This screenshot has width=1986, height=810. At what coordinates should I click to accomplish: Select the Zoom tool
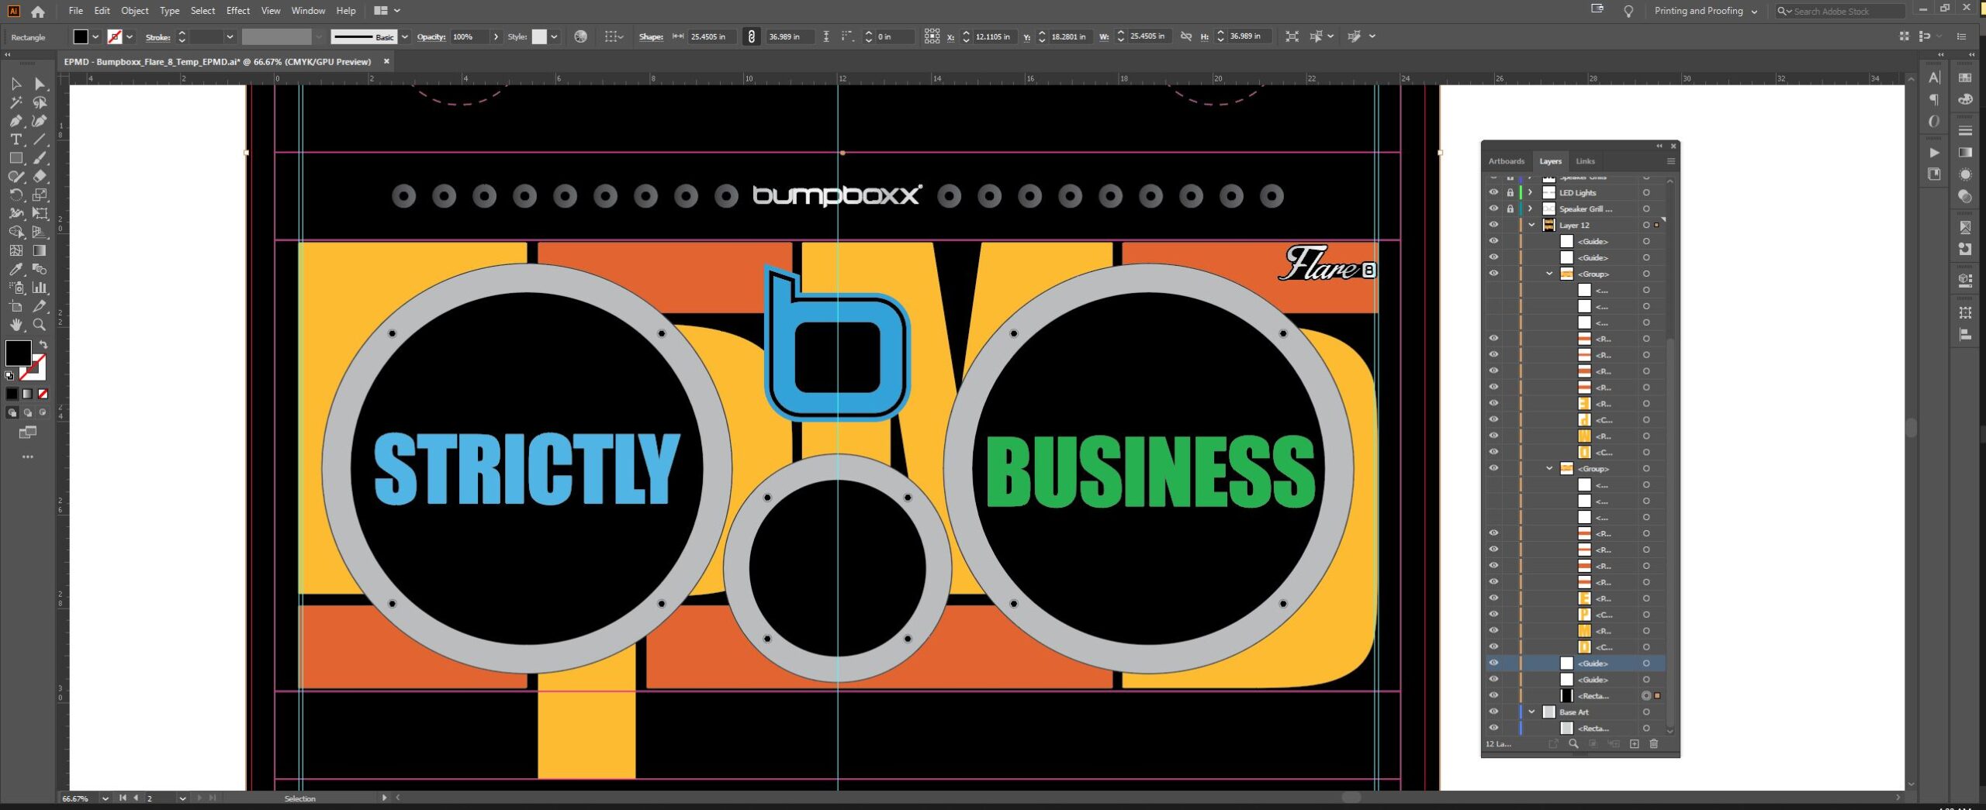pyautogui.click(x=40, y=325)
